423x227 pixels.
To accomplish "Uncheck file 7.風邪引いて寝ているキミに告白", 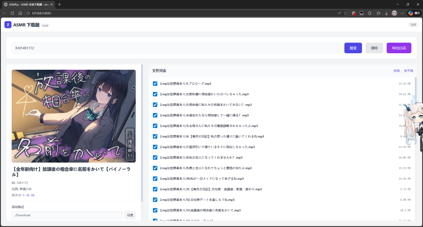I will (x=155, y=147).
